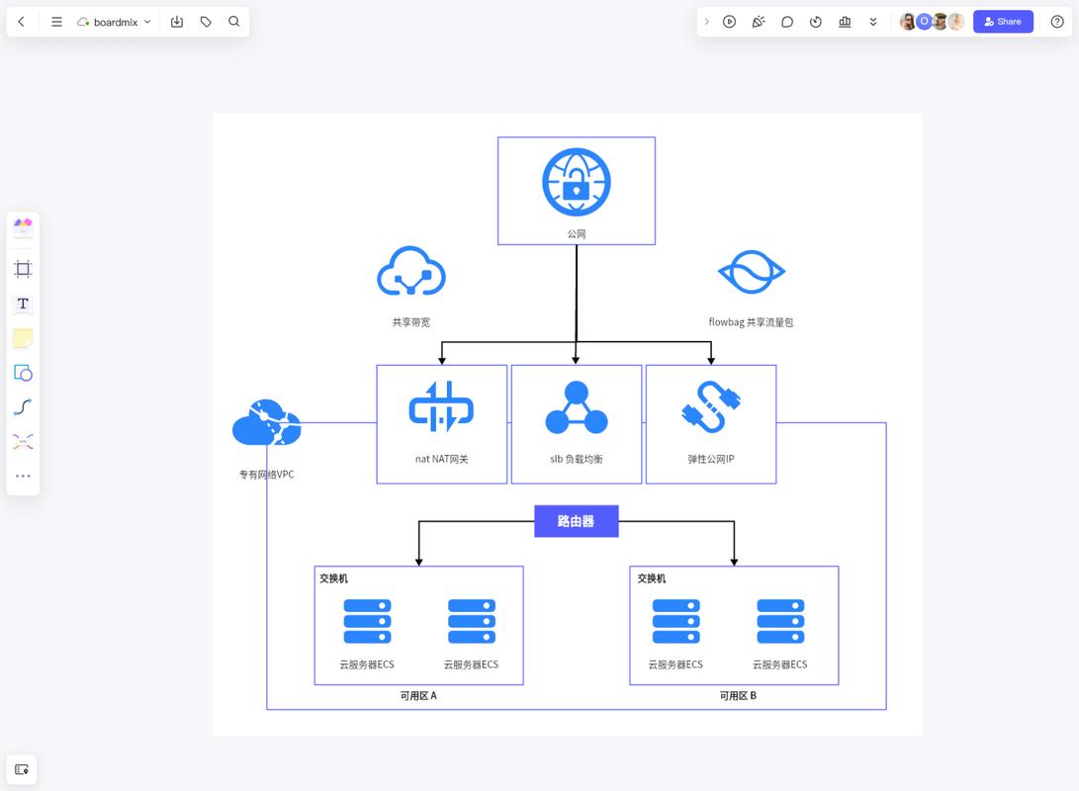The width and height of the screenshot is (1079, 791).
Task: Collapse the right toolbar with double chevron
Action: 871,21
